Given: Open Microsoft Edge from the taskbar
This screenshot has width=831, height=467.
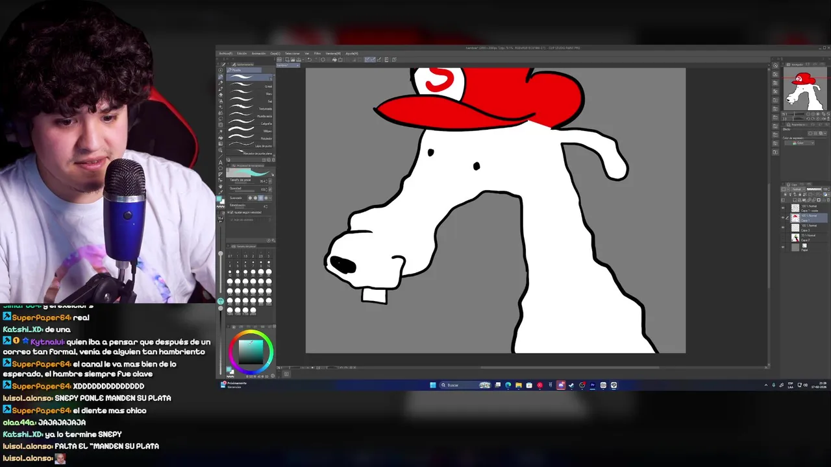Looking at the screenshot, I should [x=508, y=385].
